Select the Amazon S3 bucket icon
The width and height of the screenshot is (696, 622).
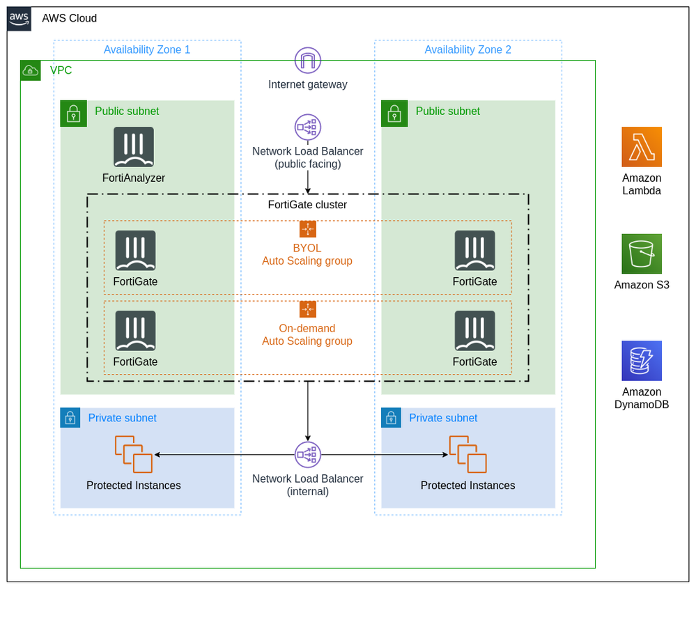pyautogui.click(x=641, y=254)
